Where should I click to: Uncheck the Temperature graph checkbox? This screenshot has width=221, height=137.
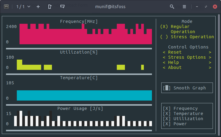[167, 114]
